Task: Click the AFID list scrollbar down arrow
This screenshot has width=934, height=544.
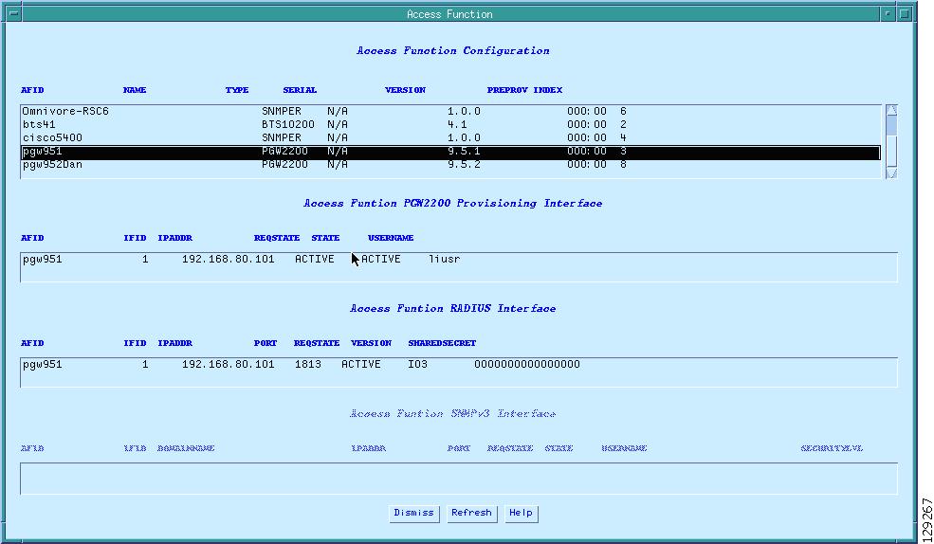Action: [891, 173]
